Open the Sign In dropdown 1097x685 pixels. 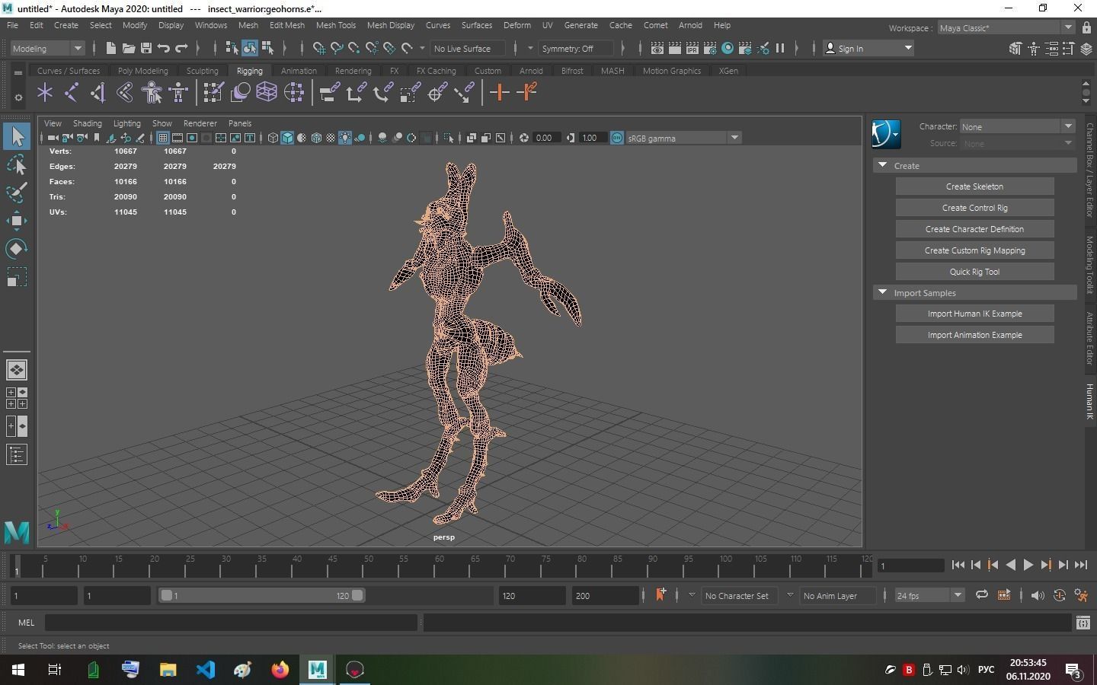coord(869,48)
